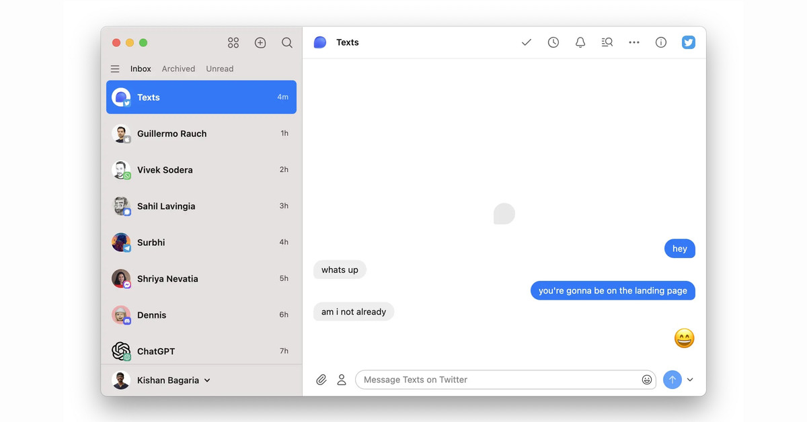Switch to the Unread tab
Image resolution: width=807 pixels, height=422 pixels.
(219, 69)
